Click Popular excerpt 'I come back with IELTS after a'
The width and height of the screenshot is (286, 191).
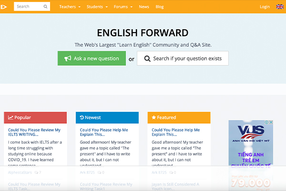tap(35, 142)
